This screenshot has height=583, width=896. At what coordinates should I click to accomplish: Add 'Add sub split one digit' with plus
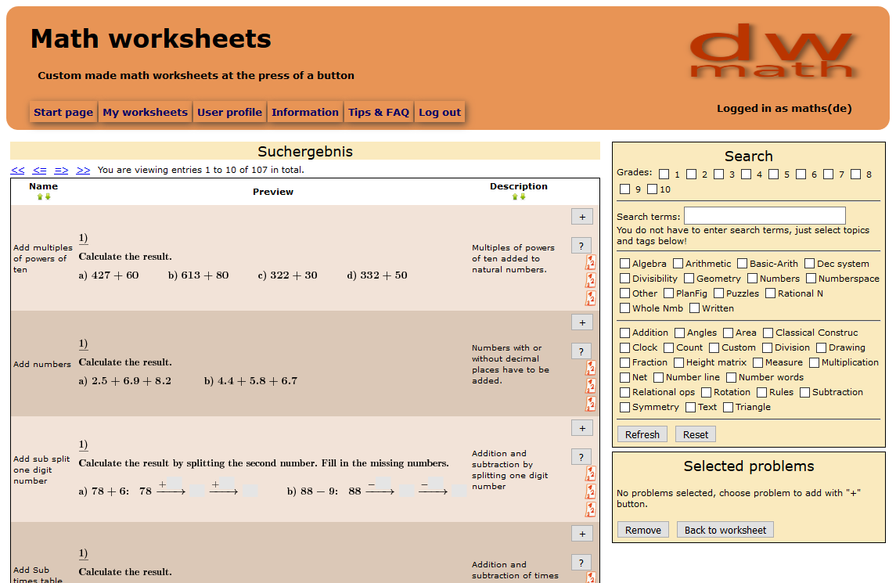coord(582,428)
